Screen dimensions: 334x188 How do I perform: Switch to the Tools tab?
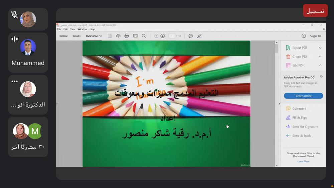point(77,36)
